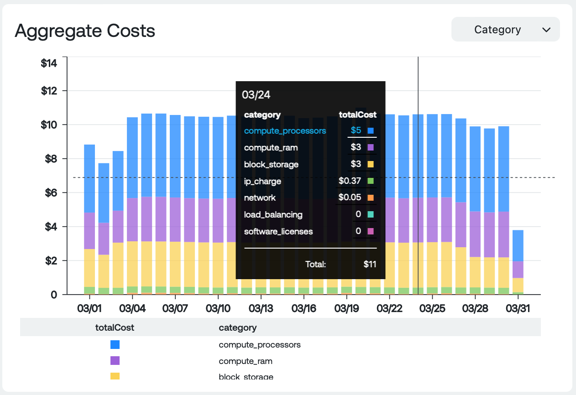Viewport: 576px width, 395px height.
Task: Click blue swatch beside $5 in tooltip
Action: click(371, 130)
